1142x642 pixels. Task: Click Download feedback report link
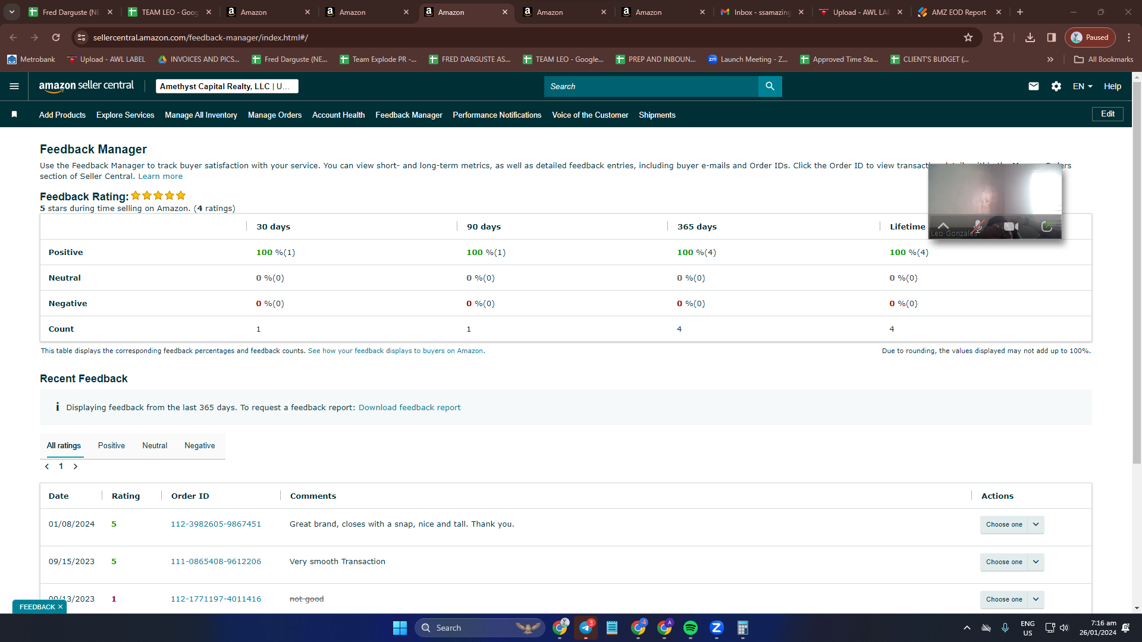tap(409, 408)
